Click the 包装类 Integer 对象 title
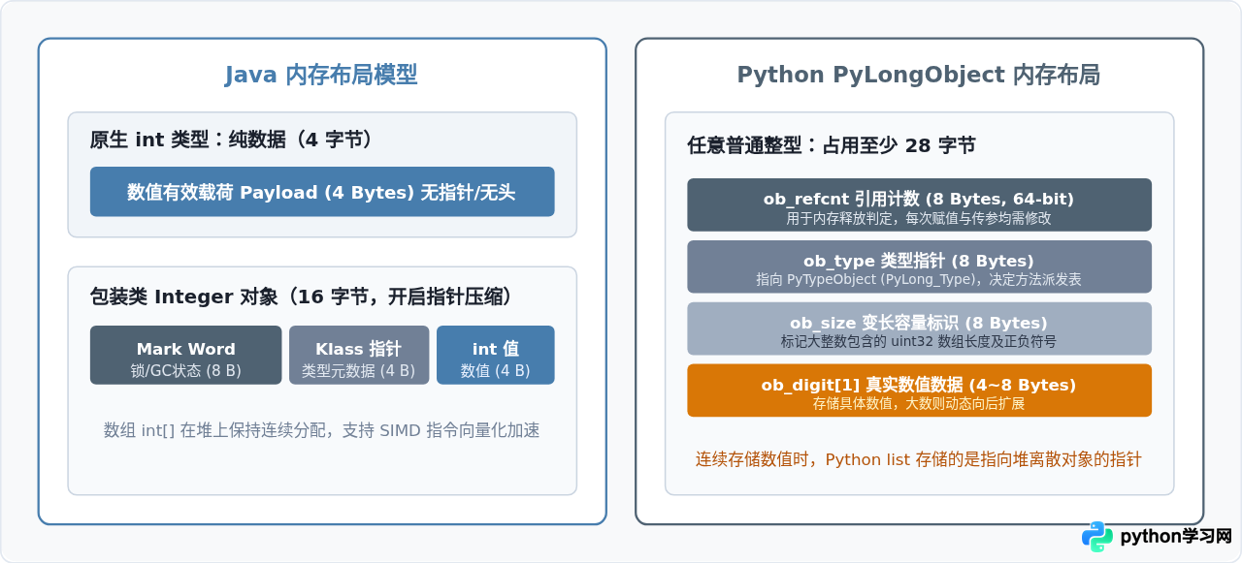This screenshot has width=1242, height=563. click(300, 296)
